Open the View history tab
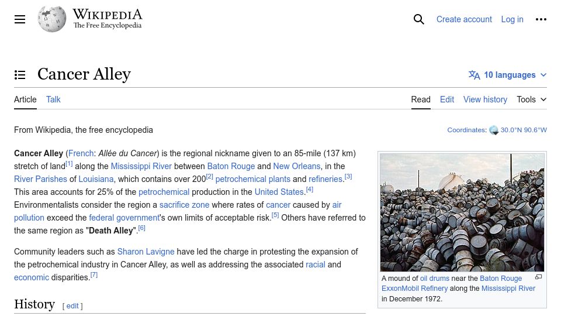561x316 pixels. (x=485, y=99)
